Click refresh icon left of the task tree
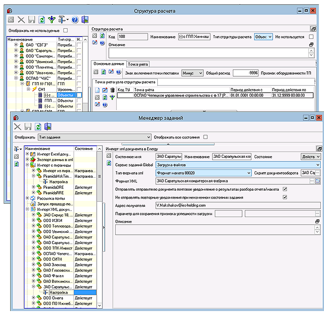Viewport: 324px width, 324px height. tap(17, 164)
